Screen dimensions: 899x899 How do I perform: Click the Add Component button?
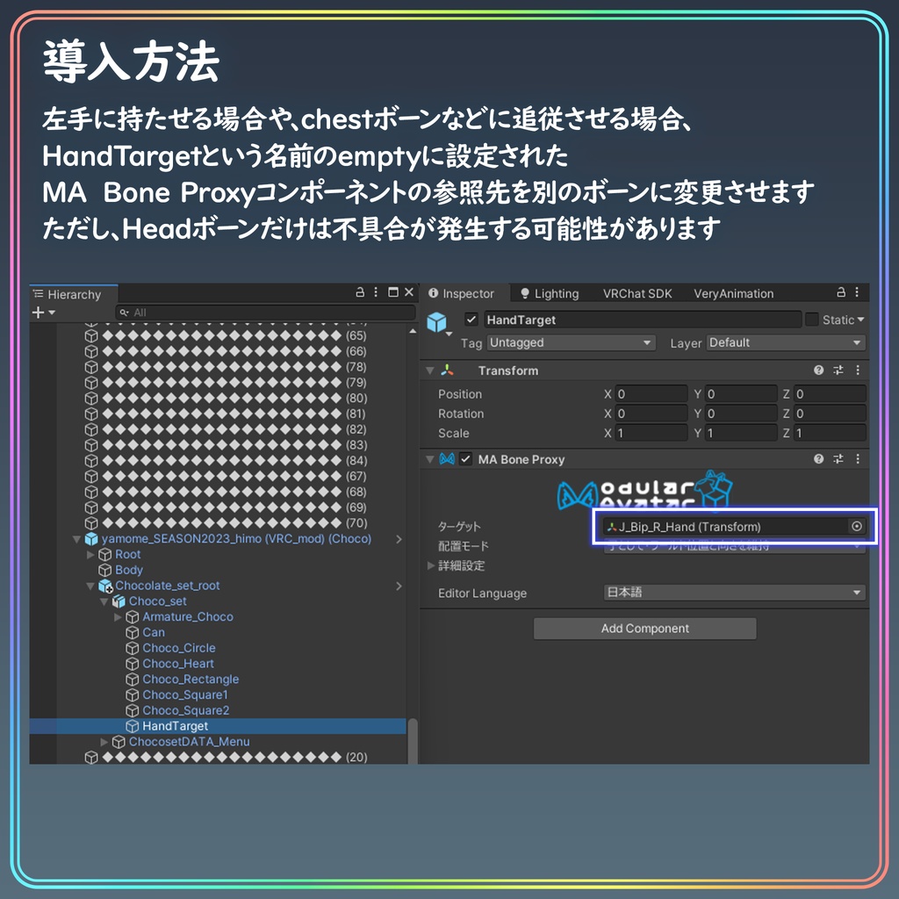tap(644, 629)
